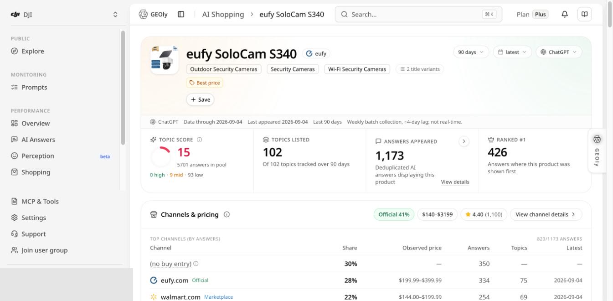
Task: Open the 90 days range dropdown
Action: [471, 52]
